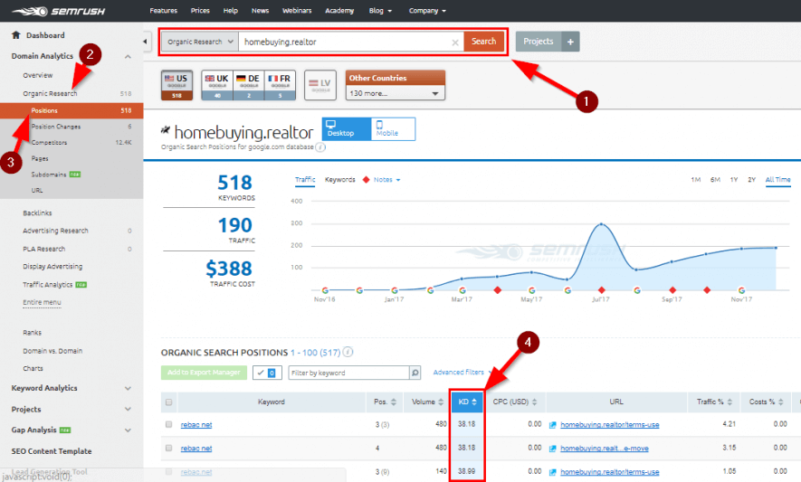Collapse the left sidebar arrow
This screenshot has height=482, width=801.
(x=145, y=42)
